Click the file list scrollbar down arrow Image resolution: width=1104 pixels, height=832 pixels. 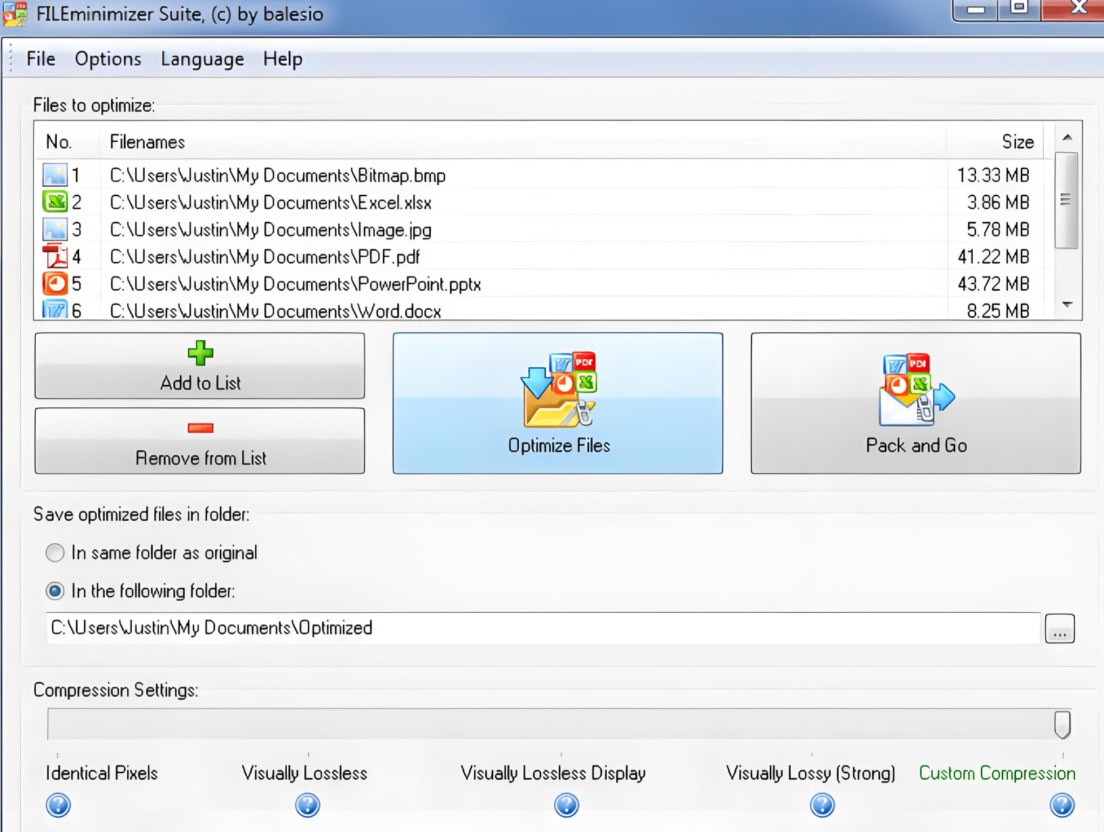(x=1067, y=304)
